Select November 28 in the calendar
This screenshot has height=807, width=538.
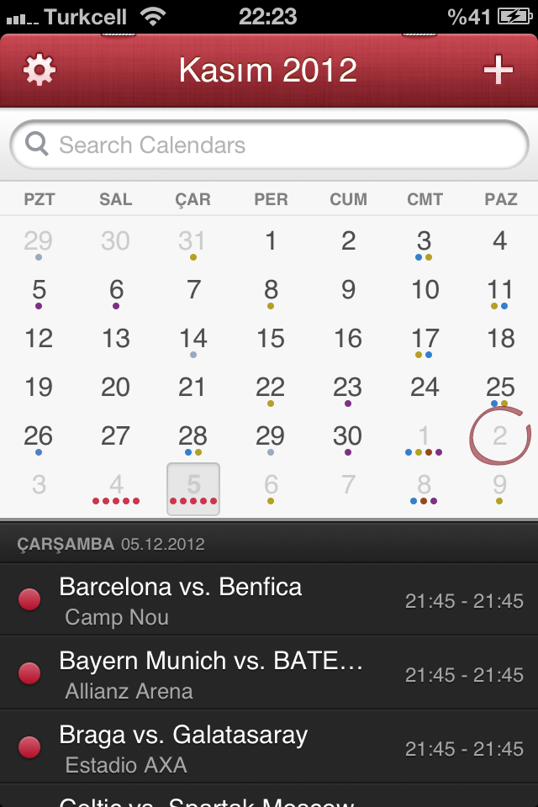click(x=193, y=440)
